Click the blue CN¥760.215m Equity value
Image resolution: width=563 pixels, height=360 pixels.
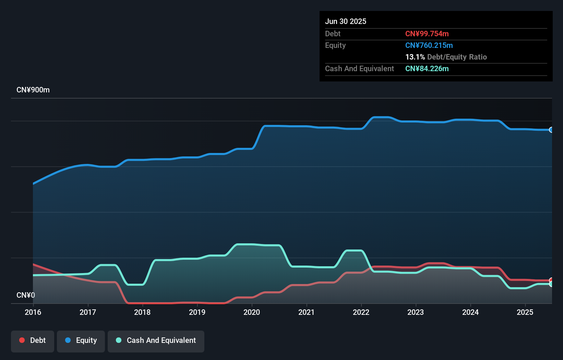click(x=429, y=45)
